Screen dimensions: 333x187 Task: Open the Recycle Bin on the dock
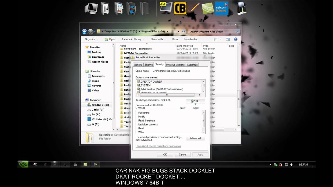pyautogui.click(x=241, y=8)
